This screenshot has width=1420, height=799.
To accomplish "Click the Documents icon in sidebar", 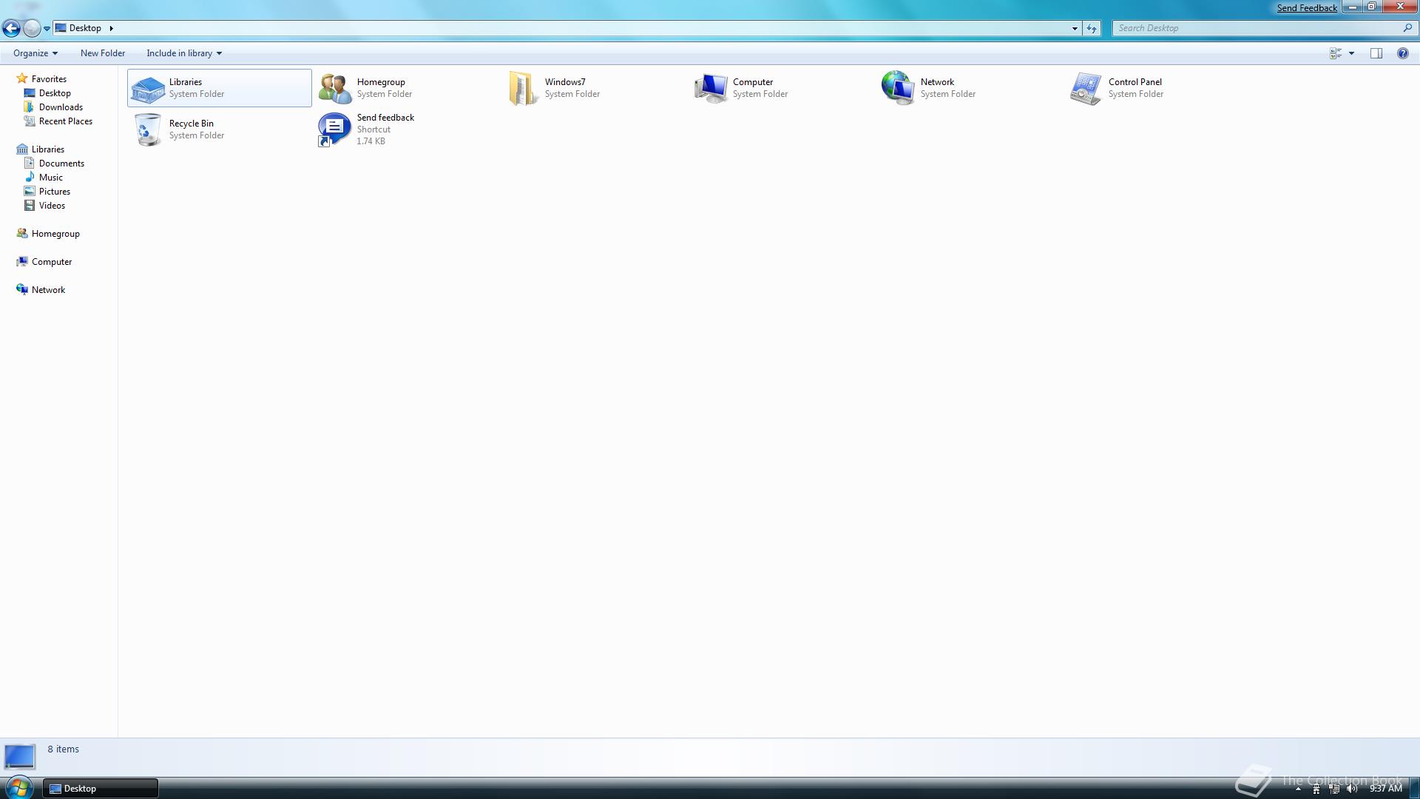I will coord(30,163).
